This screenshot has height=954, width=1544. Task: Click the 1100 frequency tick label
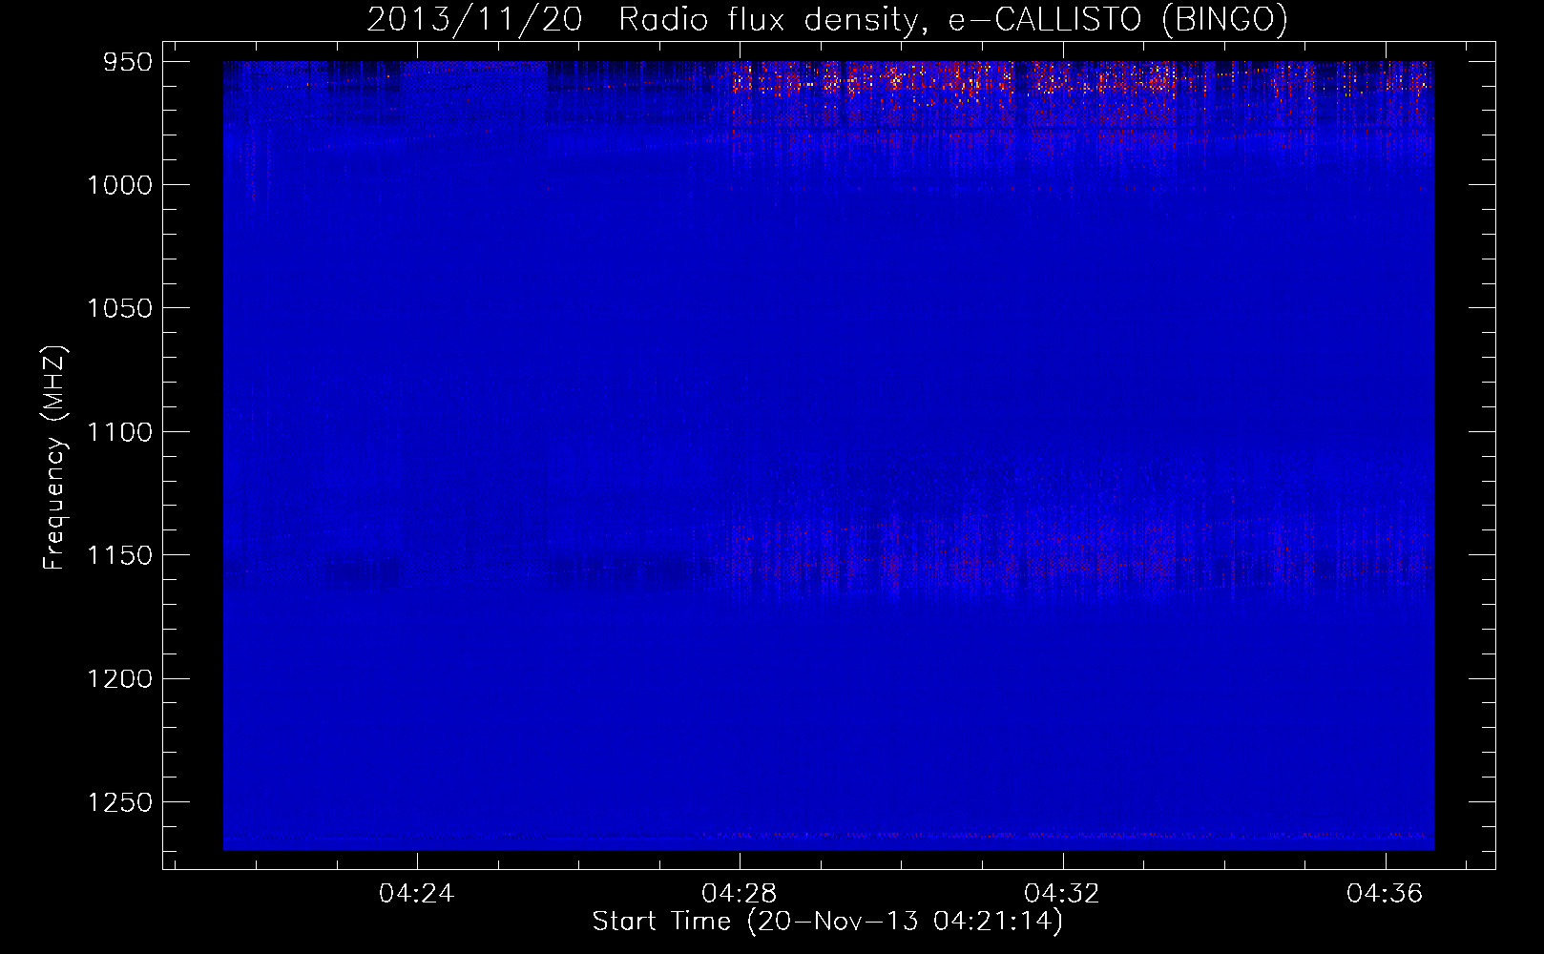(x=119, y=432)
